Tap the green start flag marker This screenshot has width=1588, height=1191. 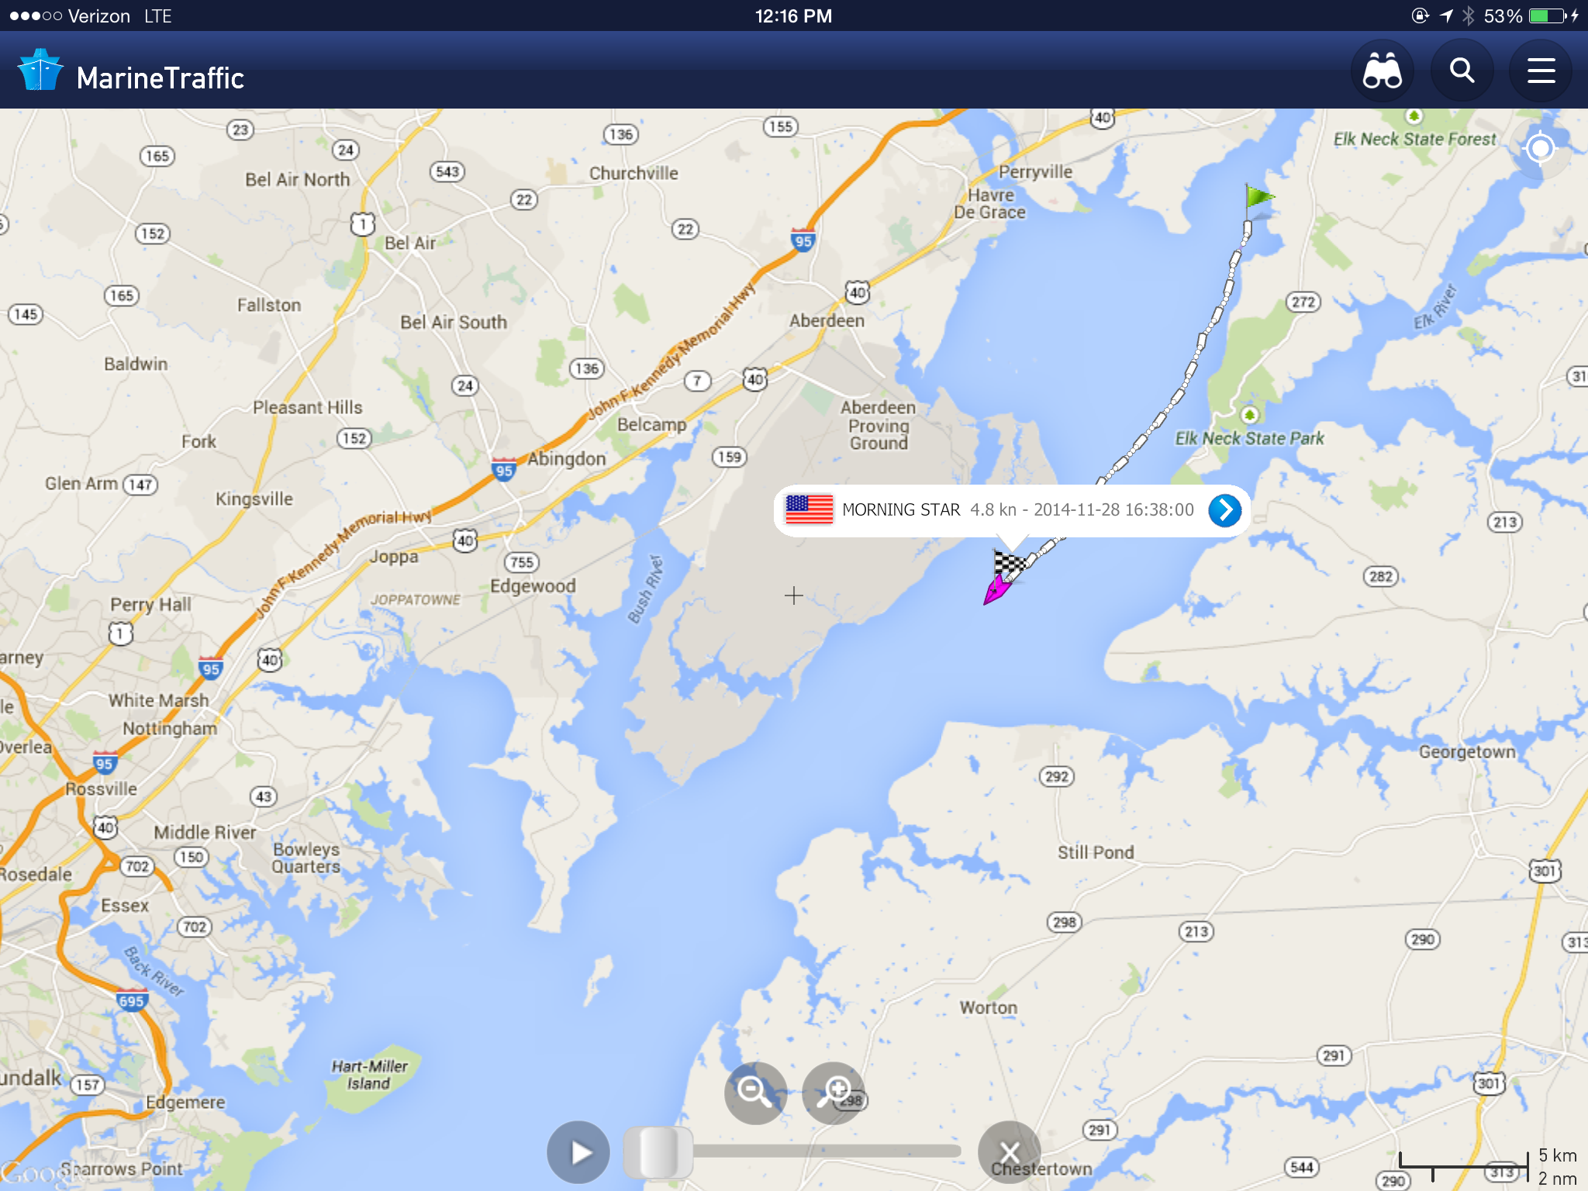(1258, 200)
